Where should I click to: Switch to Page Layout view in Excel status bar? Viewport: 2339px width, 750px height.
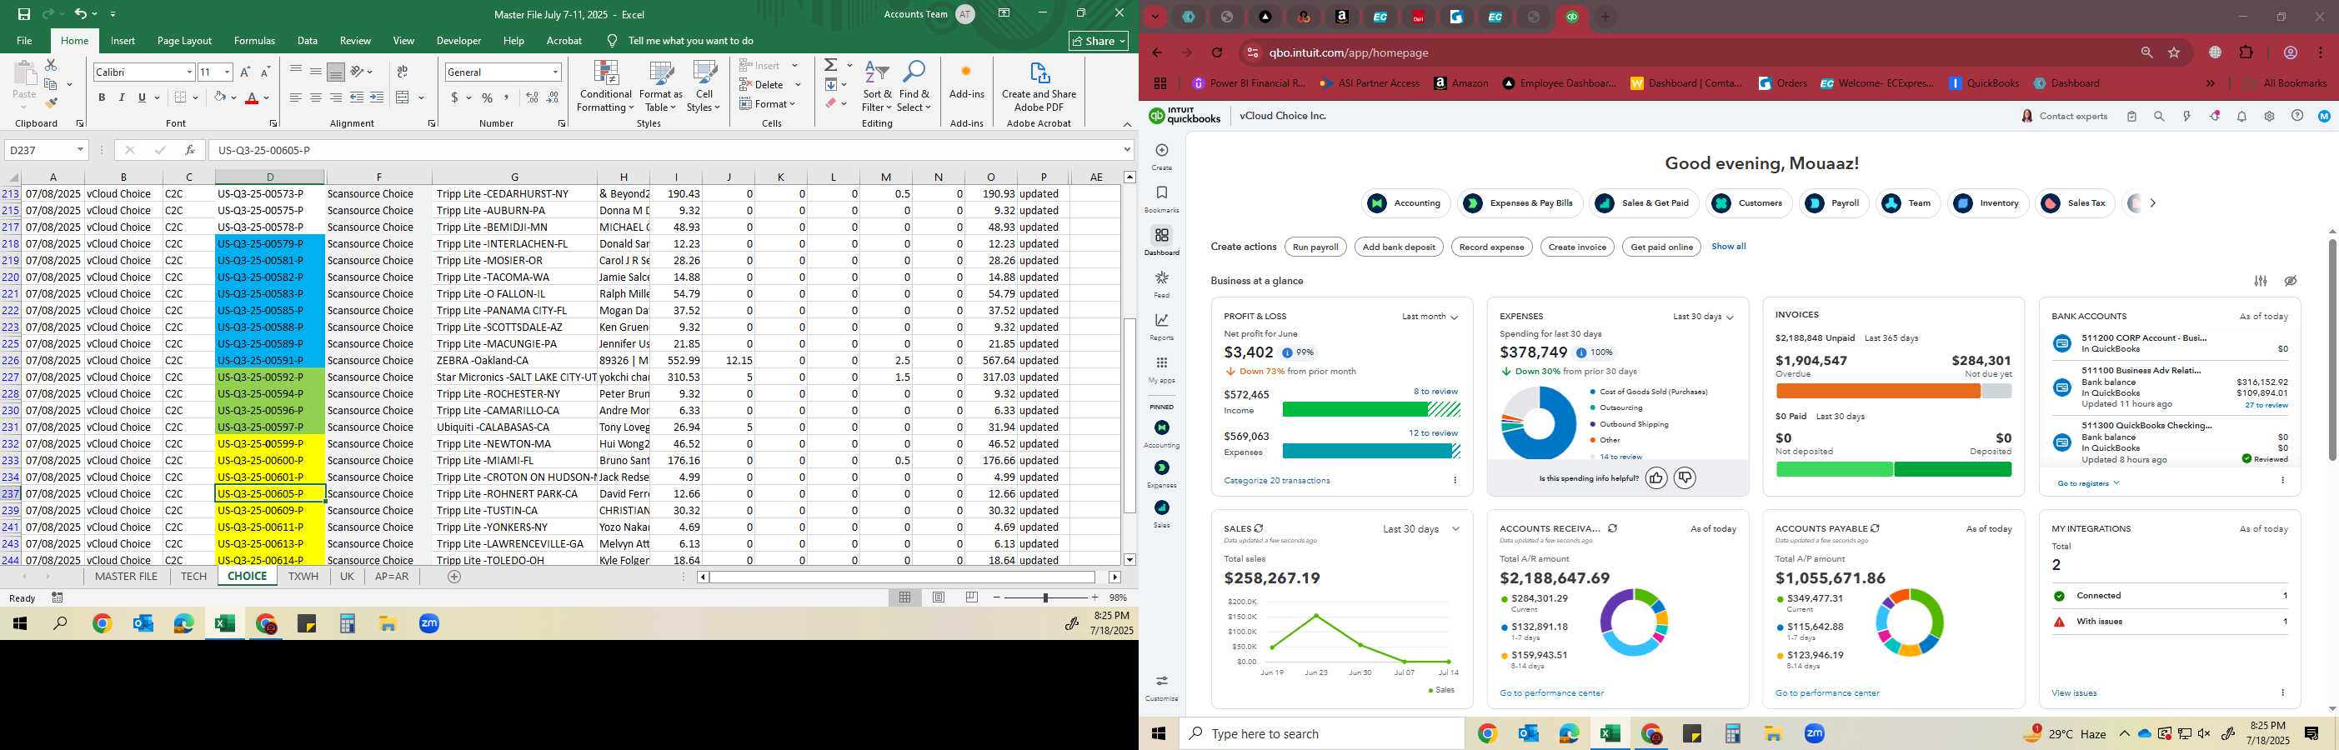click(939, 597)
